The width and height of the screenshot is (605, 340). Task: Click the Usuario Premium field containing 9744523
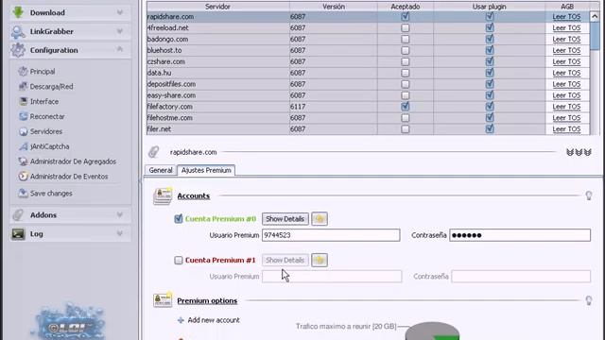coord(331,235)
